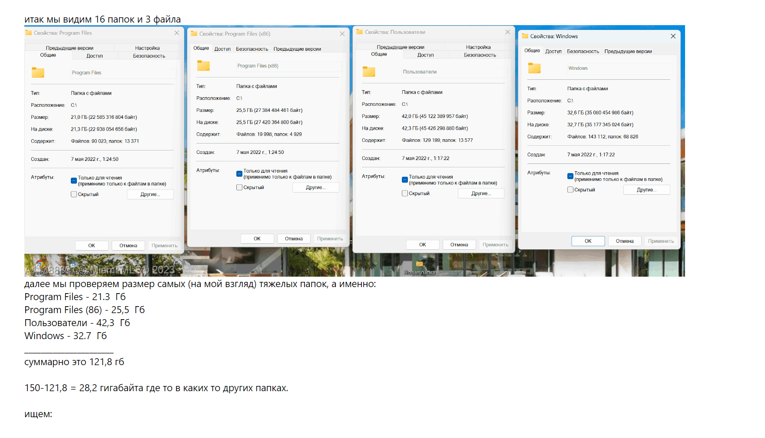This screenshot has height=438, width=765.
Task: Toggle Только для чтения in Windows dialog
Action: [x=570, y=176]
